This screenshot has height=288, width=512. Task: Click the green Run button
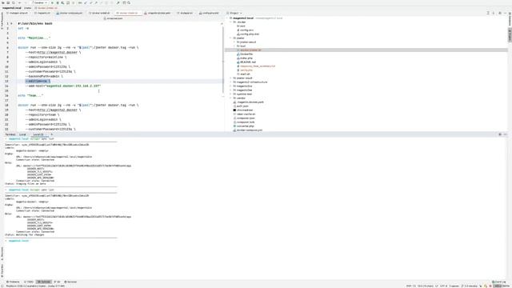pyautogui.click(x=52, y=2)
